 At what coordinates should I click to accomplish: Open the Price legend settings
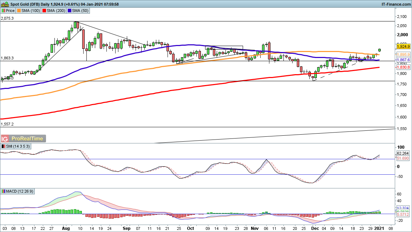[10, 11]
